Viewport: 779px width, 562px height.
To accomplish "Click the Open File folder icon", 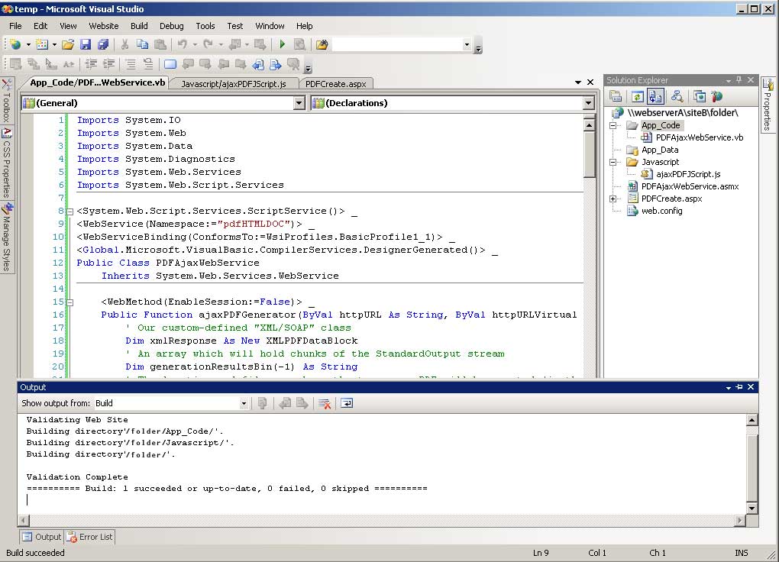I will tap(68, 45).
